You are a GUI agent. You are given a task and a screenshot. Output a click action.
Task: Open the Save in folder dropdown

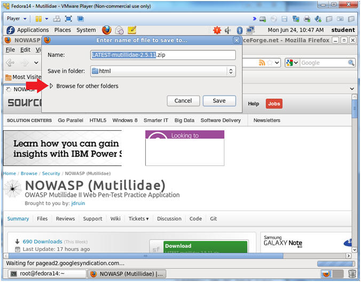[x=163, y=71]
